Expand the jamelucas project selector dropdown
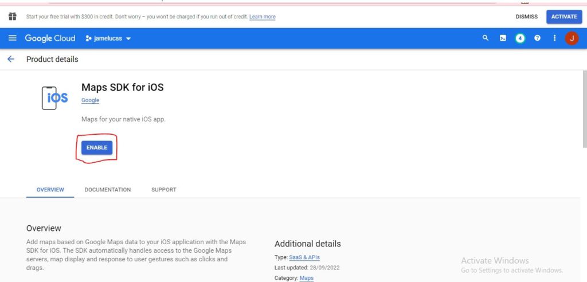The width and height of the screenshot is (587, 282). pos(108,38)
